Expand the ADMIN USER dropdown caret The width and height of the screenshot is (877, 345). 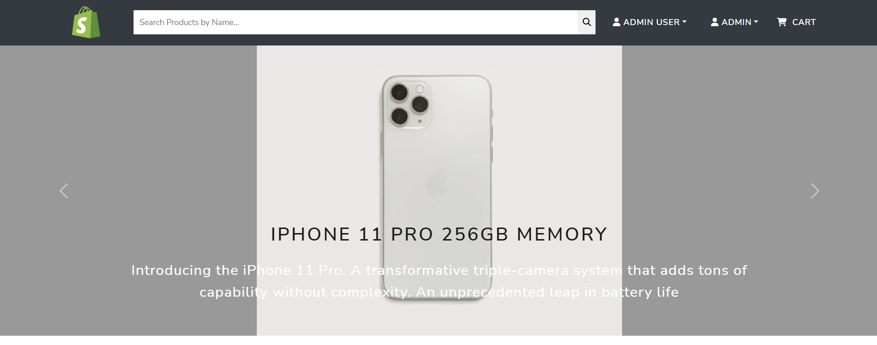coord(684,22)
